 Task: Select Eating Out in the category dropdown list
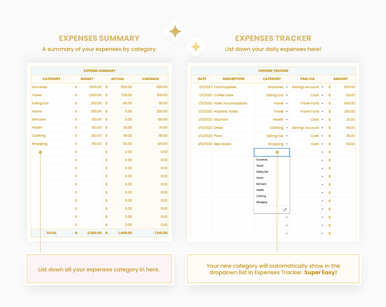point(262,172)
